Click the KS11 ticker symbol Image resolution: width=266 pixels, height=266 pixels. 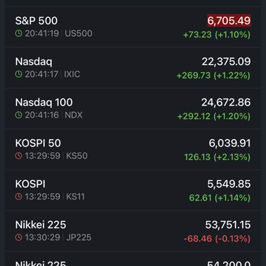coord(75,196)
